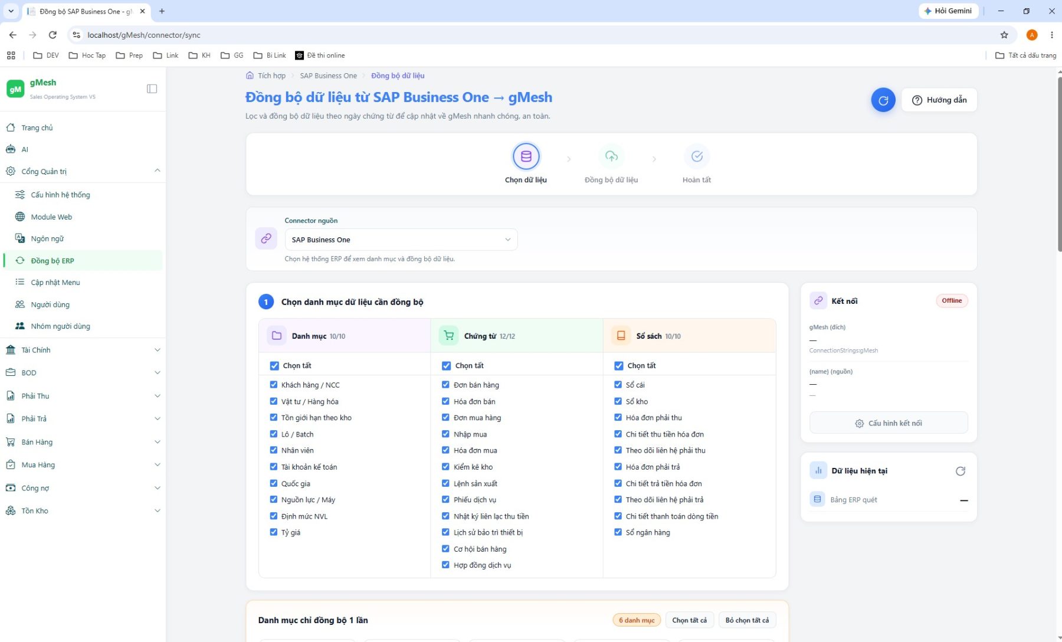Click the Bảng ERP quét table icon
The width and height of the screenshot is (1062, 642).
pyautogui.click(x=817, y=500)
